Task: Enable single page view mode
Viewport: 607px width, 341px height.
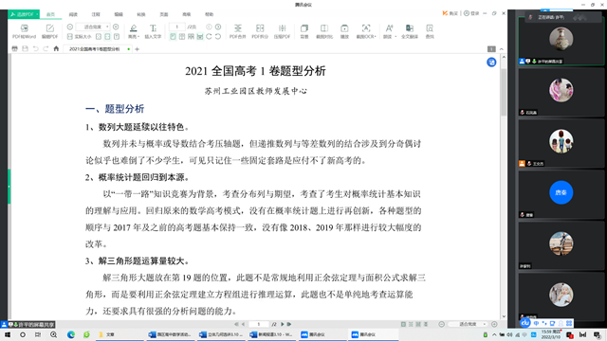Action: [173, 36]
